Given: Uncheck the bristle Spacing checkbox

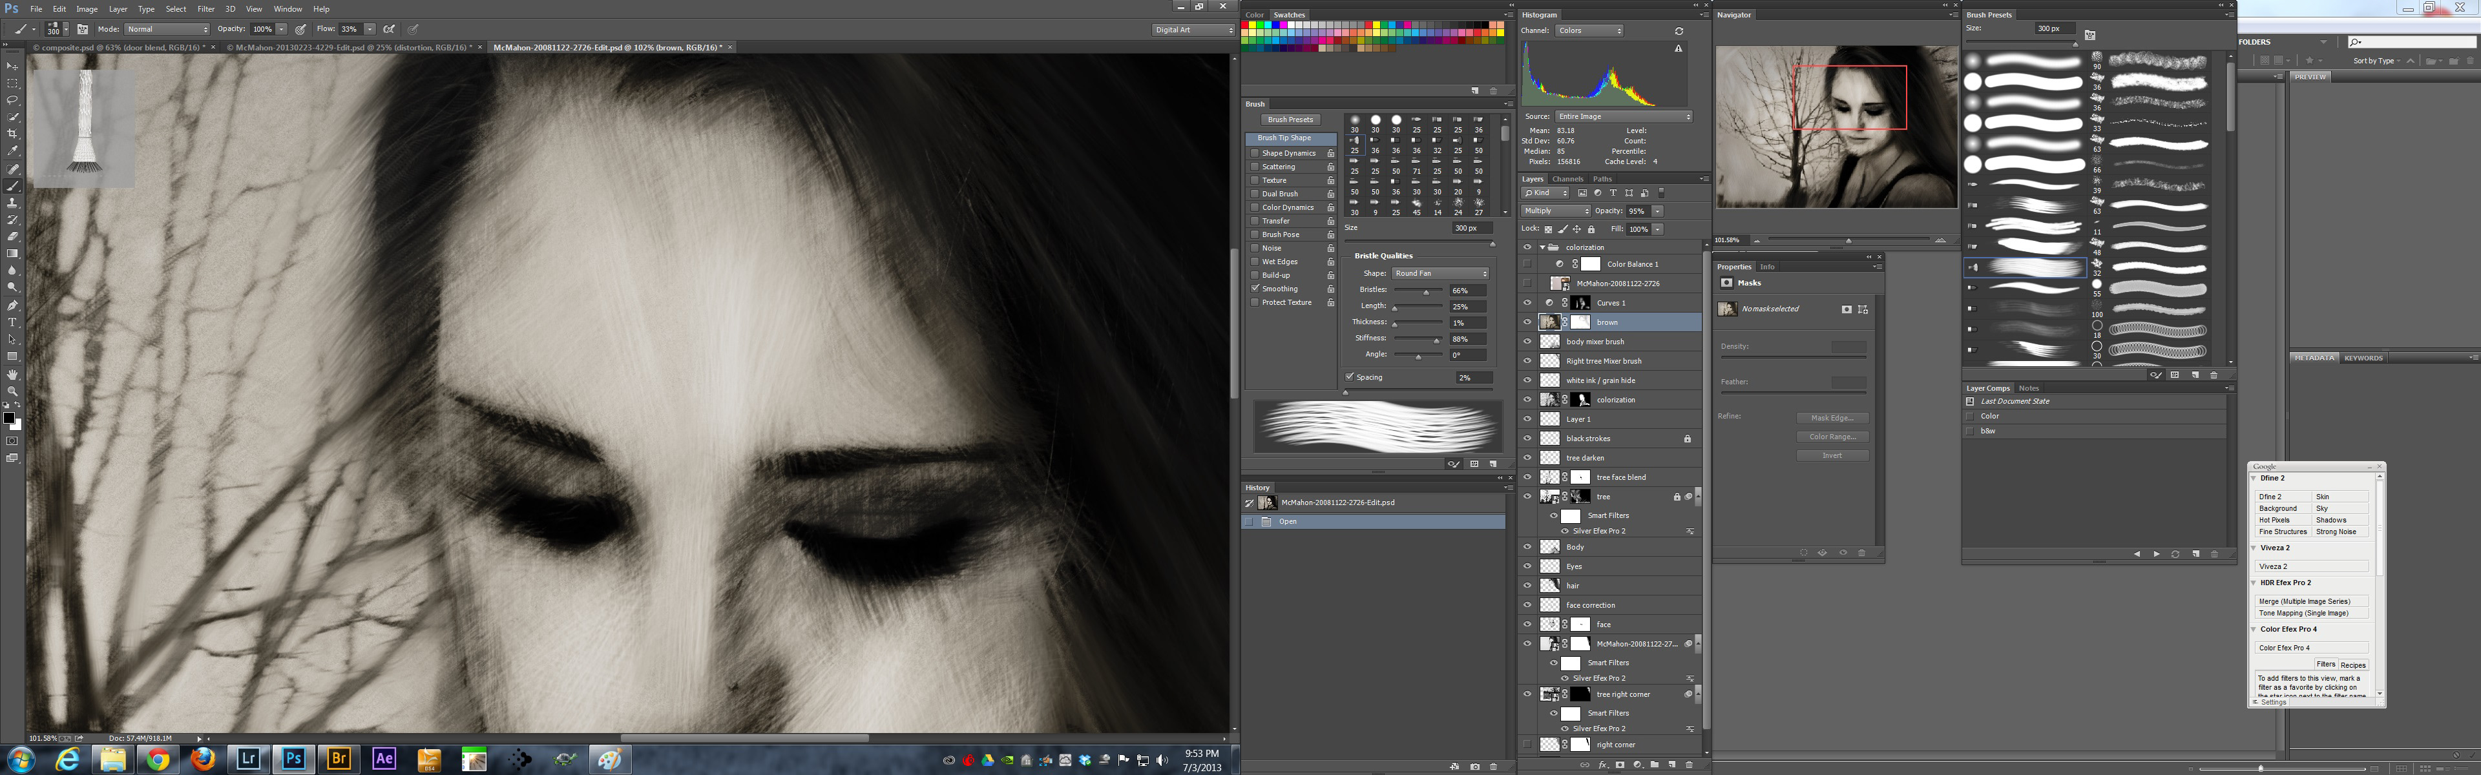Looking at the screenshot, I should (x=1349, y=377).
